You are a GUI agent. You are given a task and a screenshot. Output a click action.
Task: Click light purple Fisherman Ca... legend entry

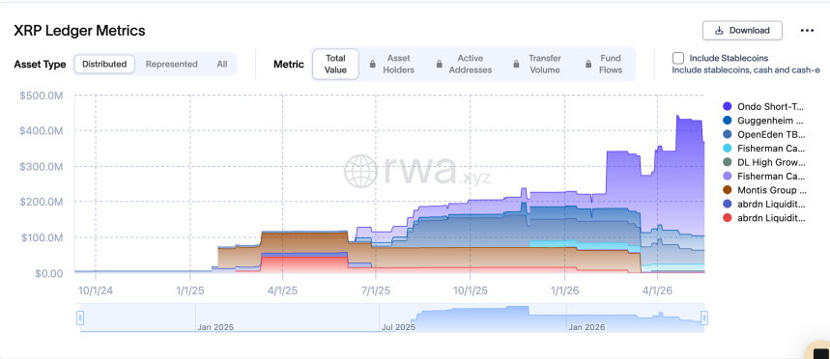[x=764, y=176]
